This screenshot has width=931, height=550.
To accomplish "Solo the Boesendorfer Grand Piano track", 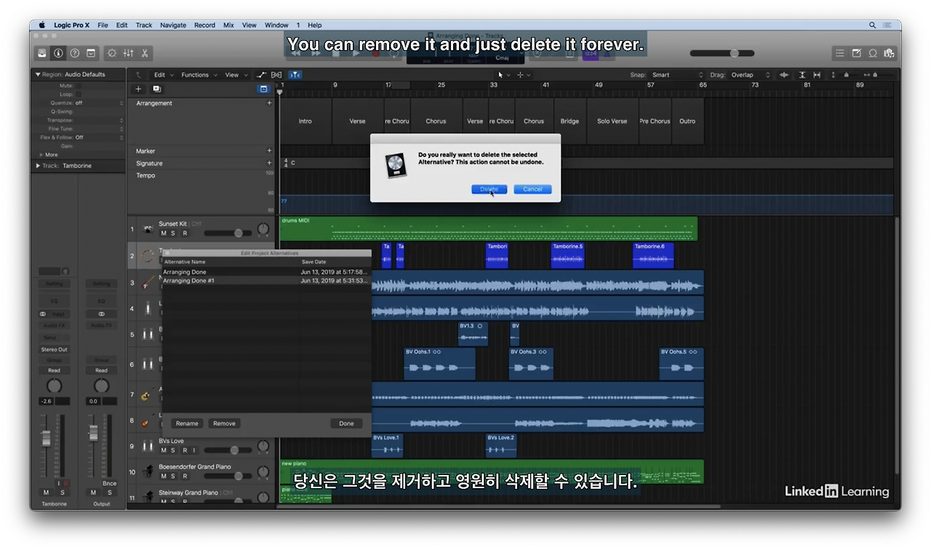I will (x=173, y=477).
